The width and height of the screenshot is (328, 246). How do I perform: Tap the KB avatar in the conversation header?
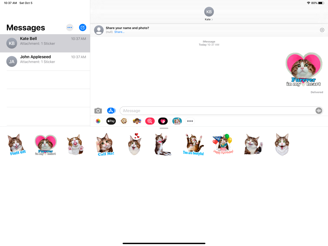tap(209, 12)
